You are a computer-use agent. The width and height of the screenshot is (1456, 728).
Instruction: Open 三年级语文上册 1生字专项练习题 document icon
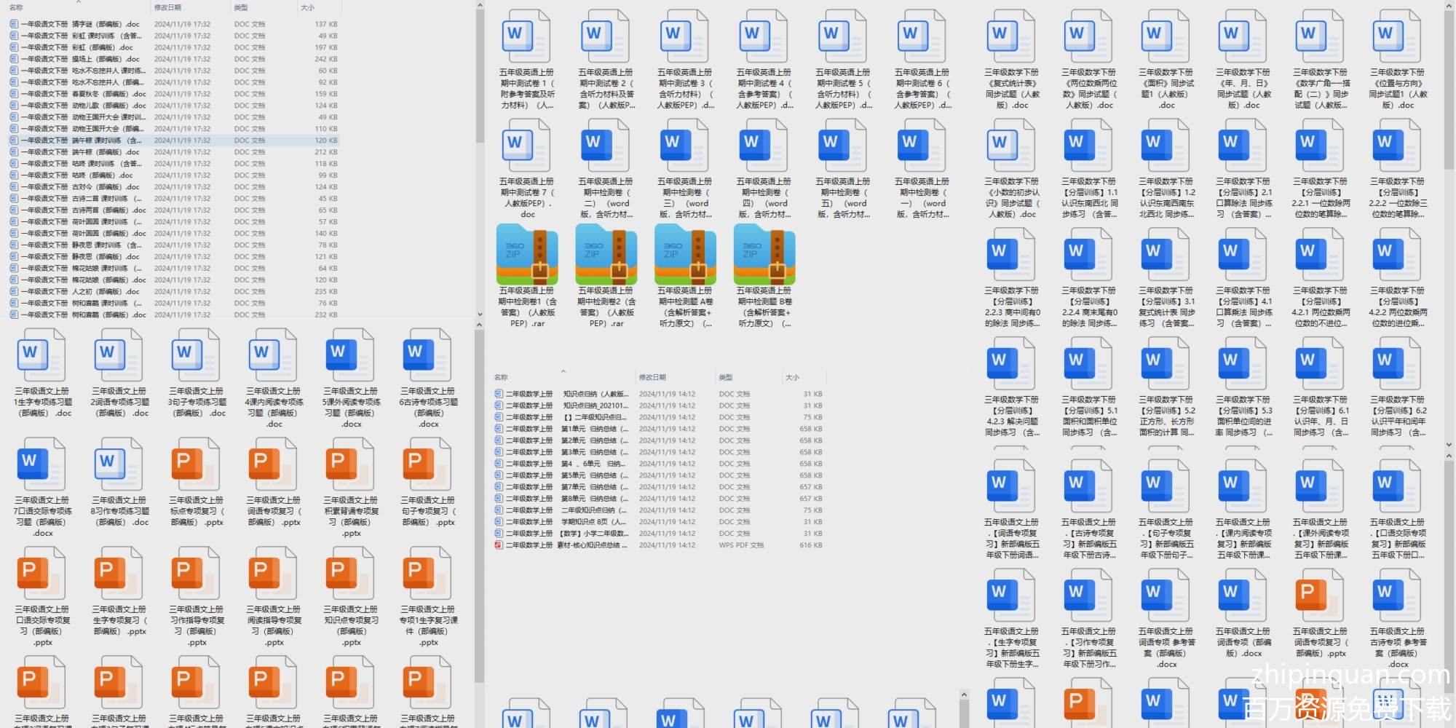[x=42, y=355]
